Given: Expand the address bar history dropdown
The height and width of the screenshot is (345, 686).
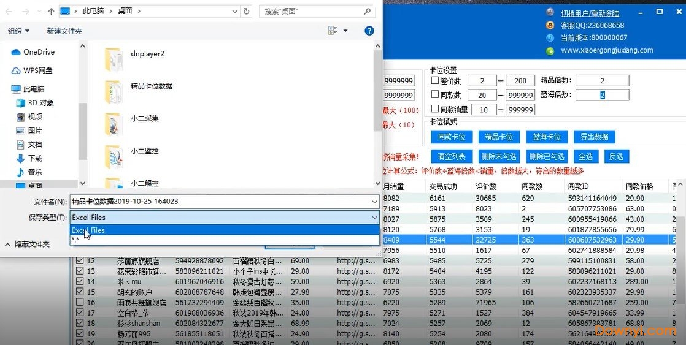Looking at the screenshot, I should [x=236, y=12].
